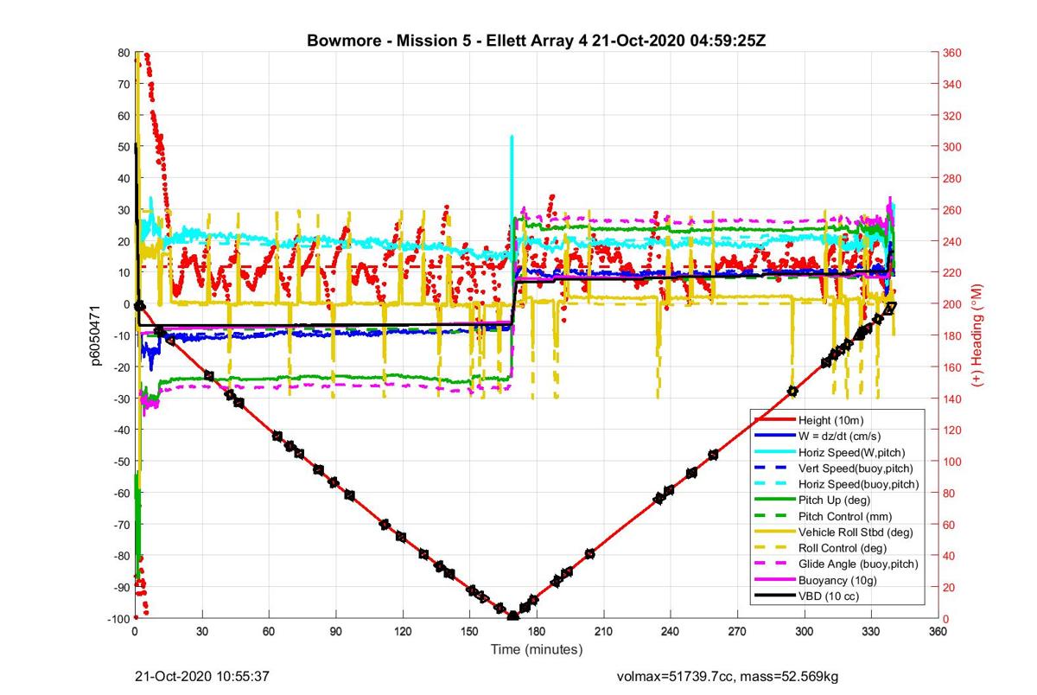Click the 80 tick on the p6050471 axis
Image resolution: width=1037 pixels, height=695 pixels.
tap(124, 53)
